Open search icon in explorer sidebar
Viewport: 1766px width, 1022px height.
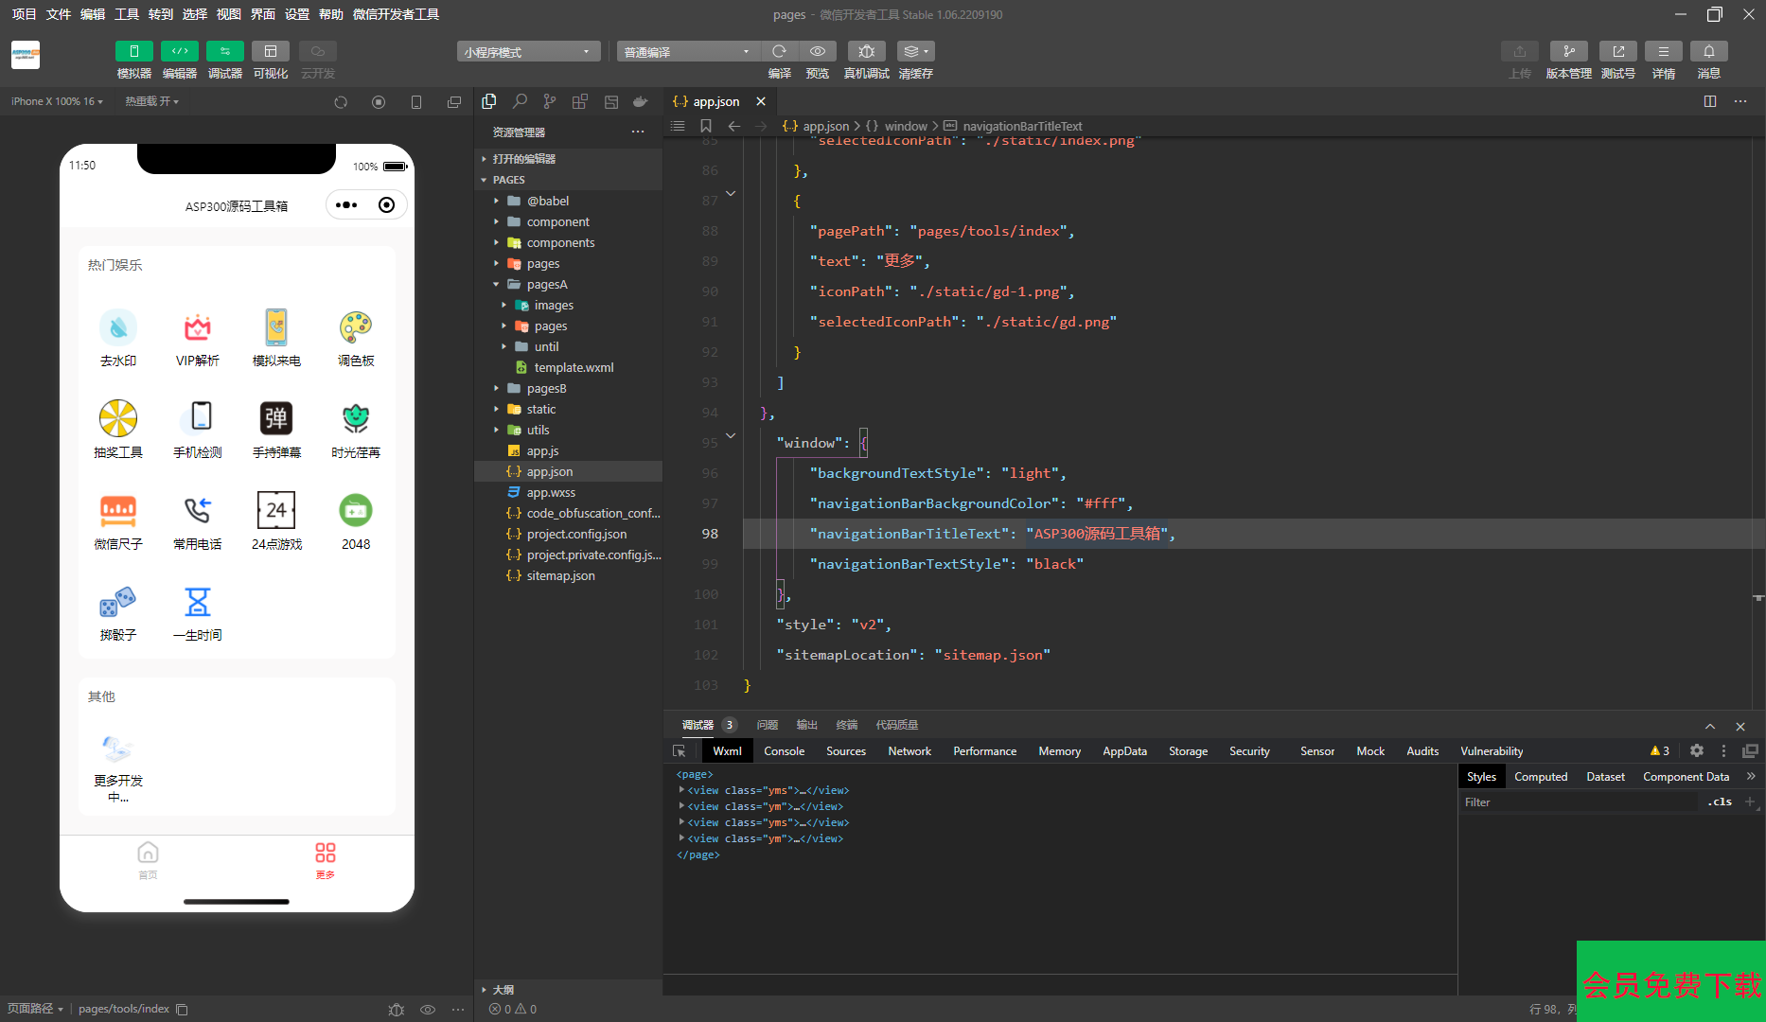pyautogui.click(x=520, y=101)
